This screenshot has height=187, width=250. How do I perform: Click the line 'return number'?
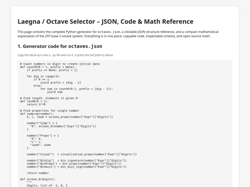point(38,173)
